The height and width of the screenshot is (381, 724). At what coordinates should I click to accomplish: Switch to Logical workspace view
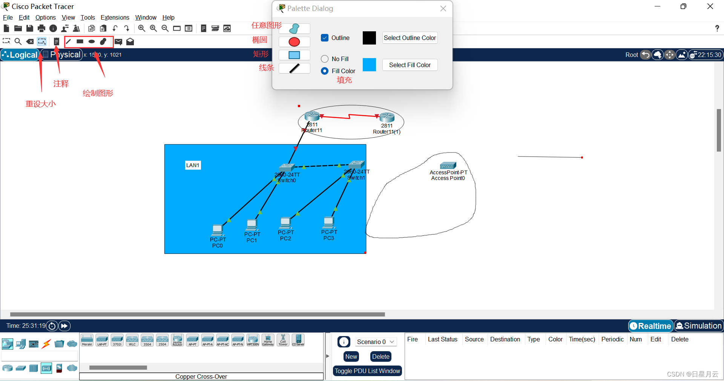point(20,55)
